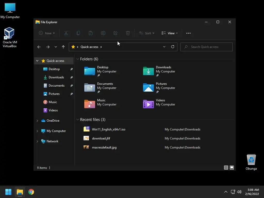Select Win11_English_x64v1.iso file icon
Image resolution: width=264 pixels, height=198 pixels.
coord(87,129)
